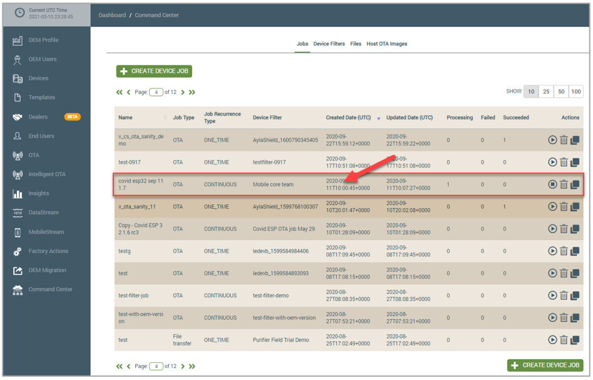Switch to Device Filters tab
The image size is (593, 380).
[x=329, y=44]
